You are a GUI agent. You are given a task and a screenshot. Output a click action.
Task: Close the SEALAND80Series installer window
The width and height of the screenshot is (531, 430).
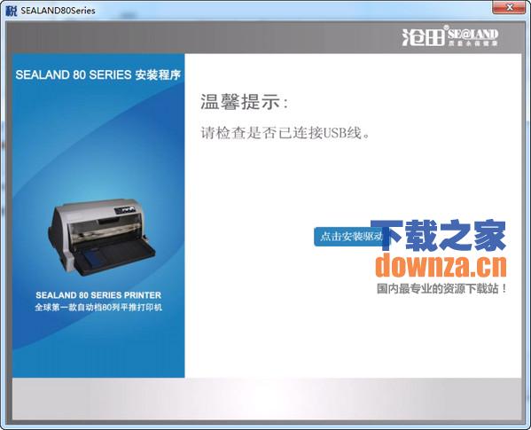click(510, 7)
